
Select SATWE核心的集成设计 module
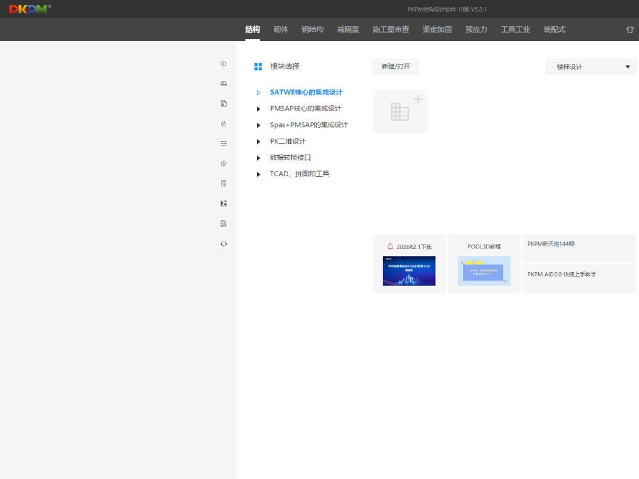pyautogui.click(x=306, y=92)
